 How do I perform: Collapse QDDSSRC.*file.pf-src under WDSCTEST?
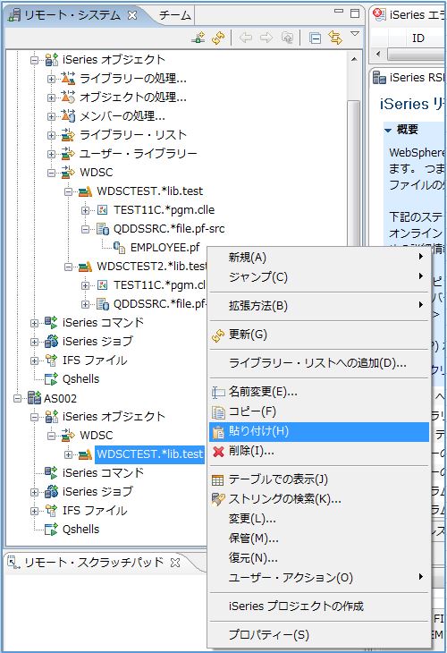pos(85,229)
